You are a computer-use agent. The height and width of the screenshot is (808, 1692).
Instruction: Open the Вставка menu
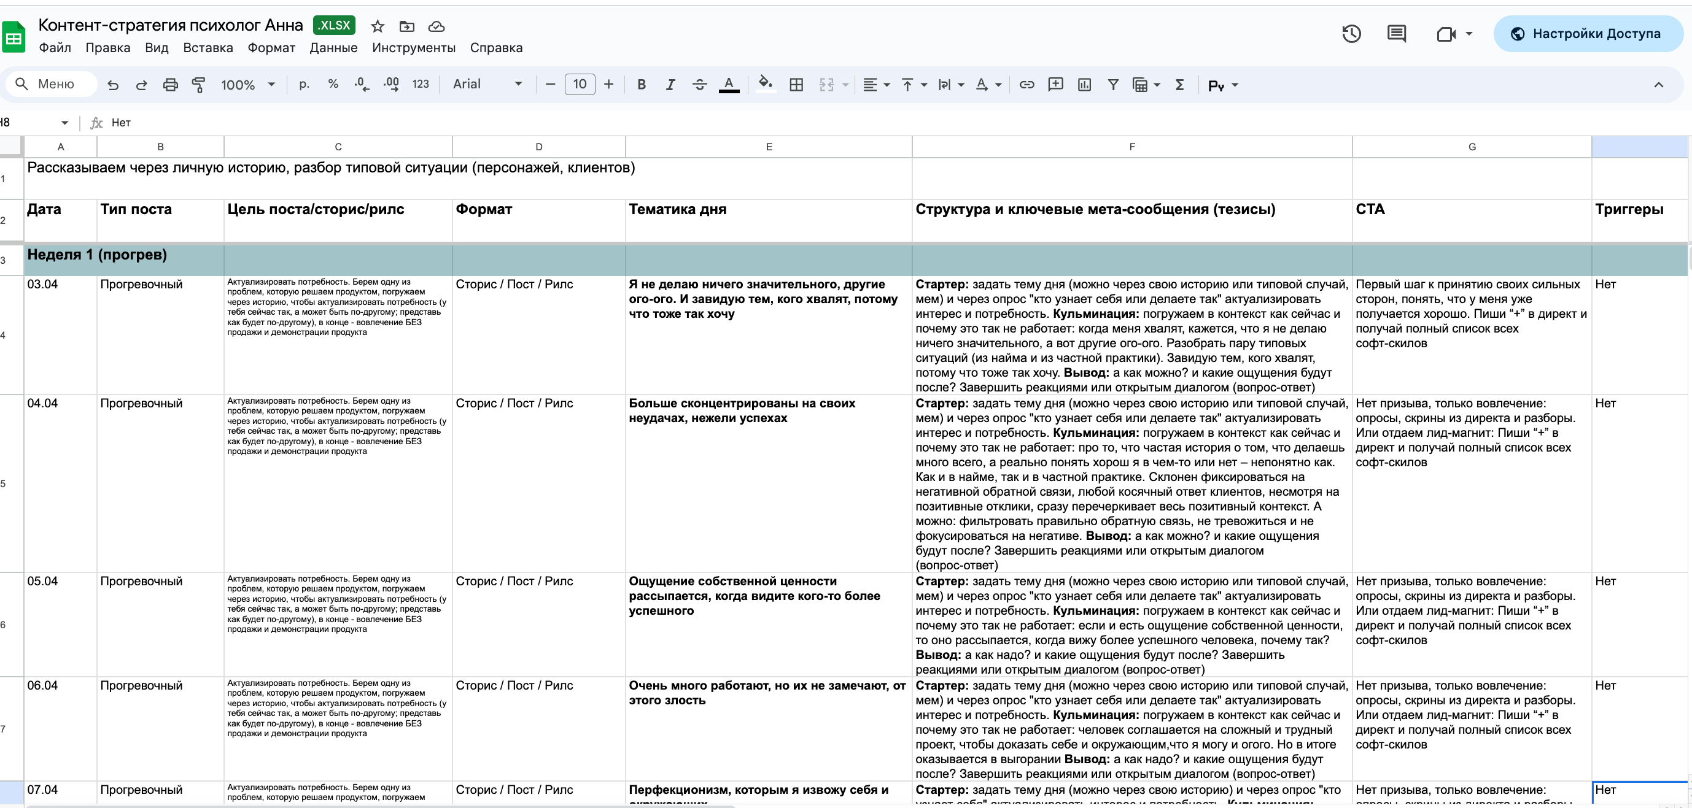pyautogui.click(x=208, y=48)
